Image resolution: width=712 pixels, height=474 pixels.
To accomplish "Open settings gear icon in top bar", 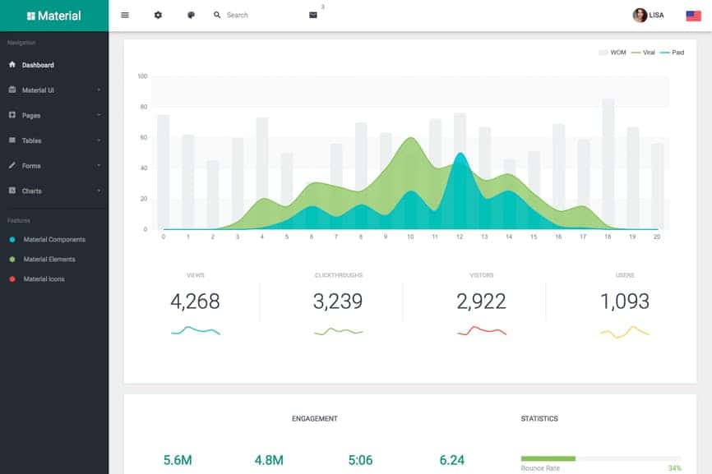I will click(159, 15).
